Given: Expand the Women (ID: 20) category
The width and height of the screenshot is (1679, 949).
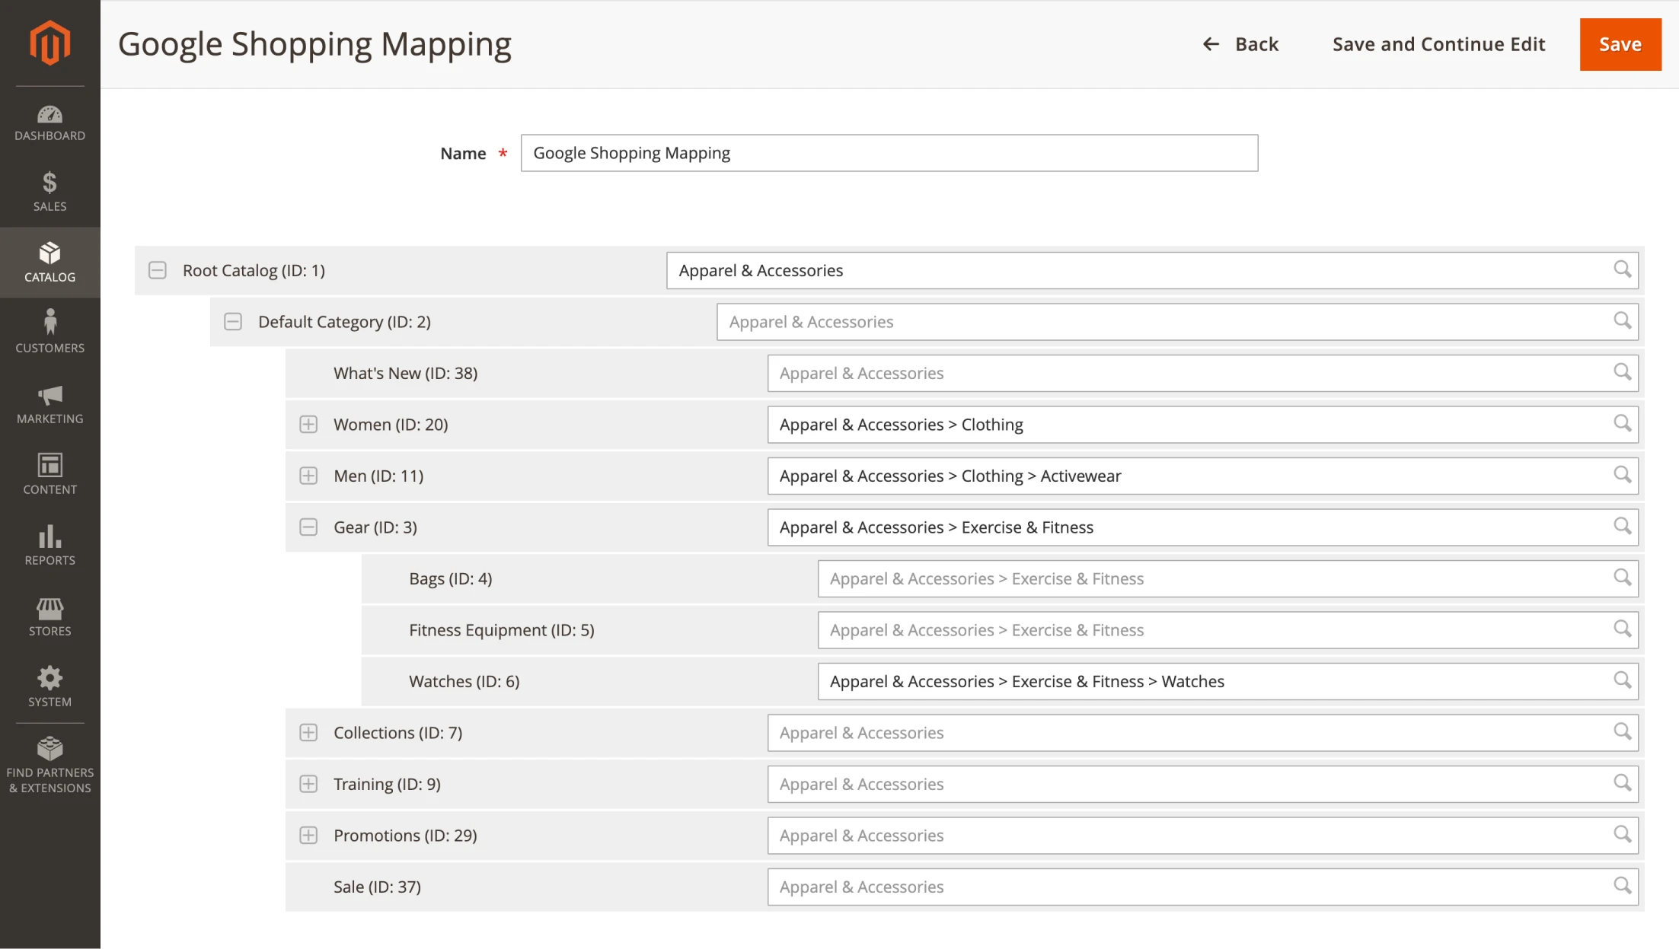Looking at the screenshot, I should 308,424.
